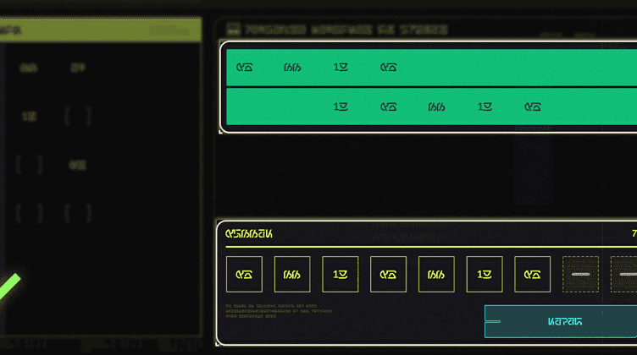Click the small icon before the sequence panel title
This screenshot has width=637, height=355.
coord(233,30)
